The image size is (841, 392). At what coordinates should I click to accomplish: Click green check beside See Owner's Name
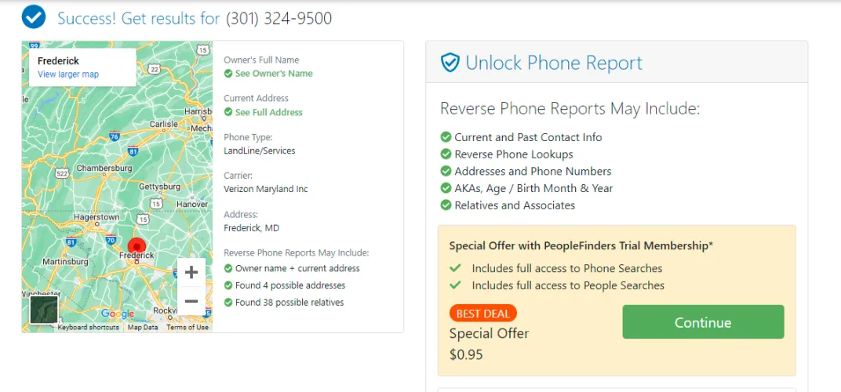228,74
